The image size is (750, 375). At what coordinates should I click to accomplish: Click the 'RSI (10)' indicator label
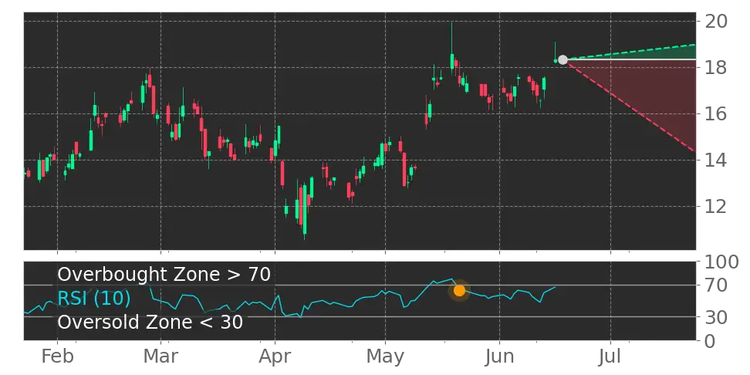coord(94,299)
